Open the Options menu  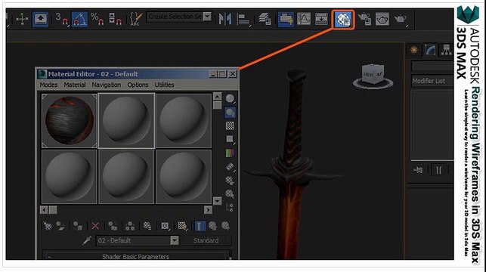138,85
